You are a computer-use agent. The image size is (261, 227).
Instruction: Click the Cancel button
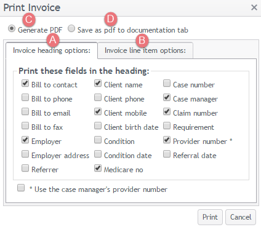point(241,217)
